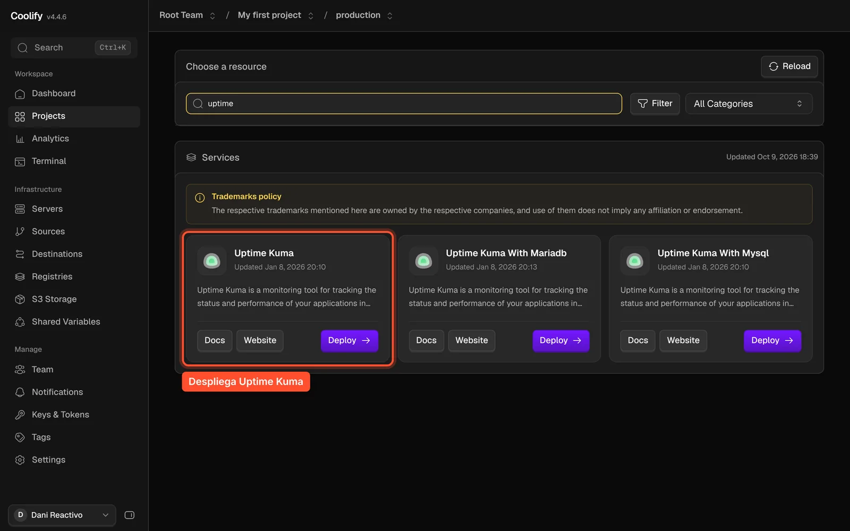This screenshot has height=531, width=850.
Task: Open the Terminal sidebar entry
Action: (x=74, y=161)
